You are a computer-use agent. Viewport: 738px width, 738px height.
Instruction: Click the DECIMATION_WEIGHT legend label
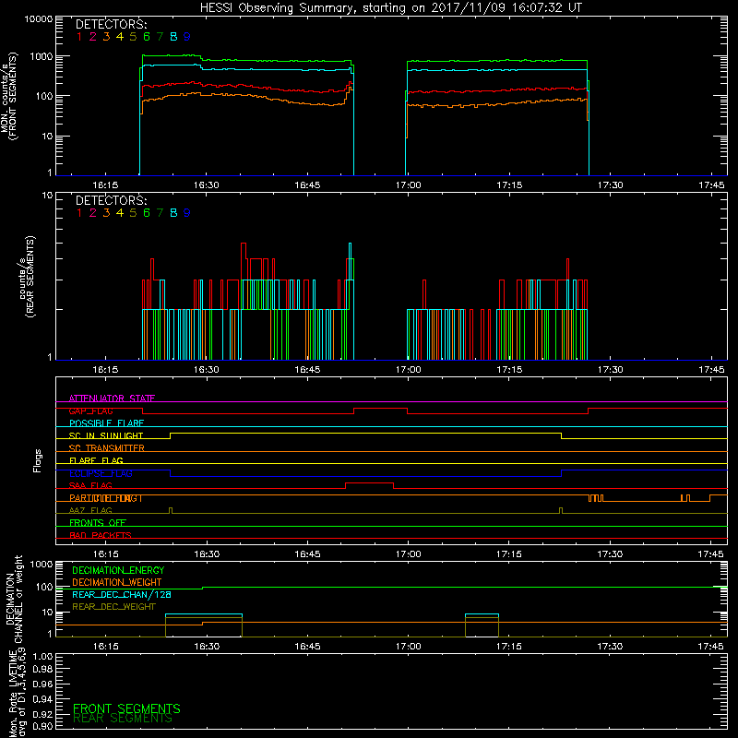pyautogui.click(x=117, y=582)
